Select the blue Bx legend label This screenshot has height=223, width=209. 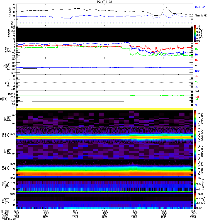pos(196,55)
